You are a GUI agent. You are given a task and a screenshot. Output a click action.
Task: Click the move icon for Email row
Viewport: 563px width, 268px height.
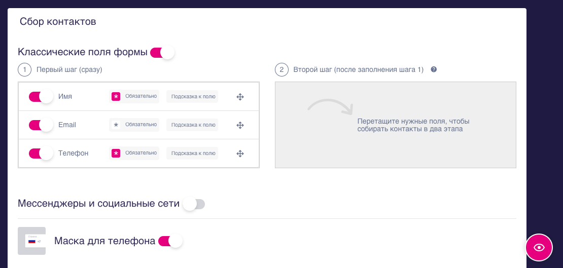point(240,125)
